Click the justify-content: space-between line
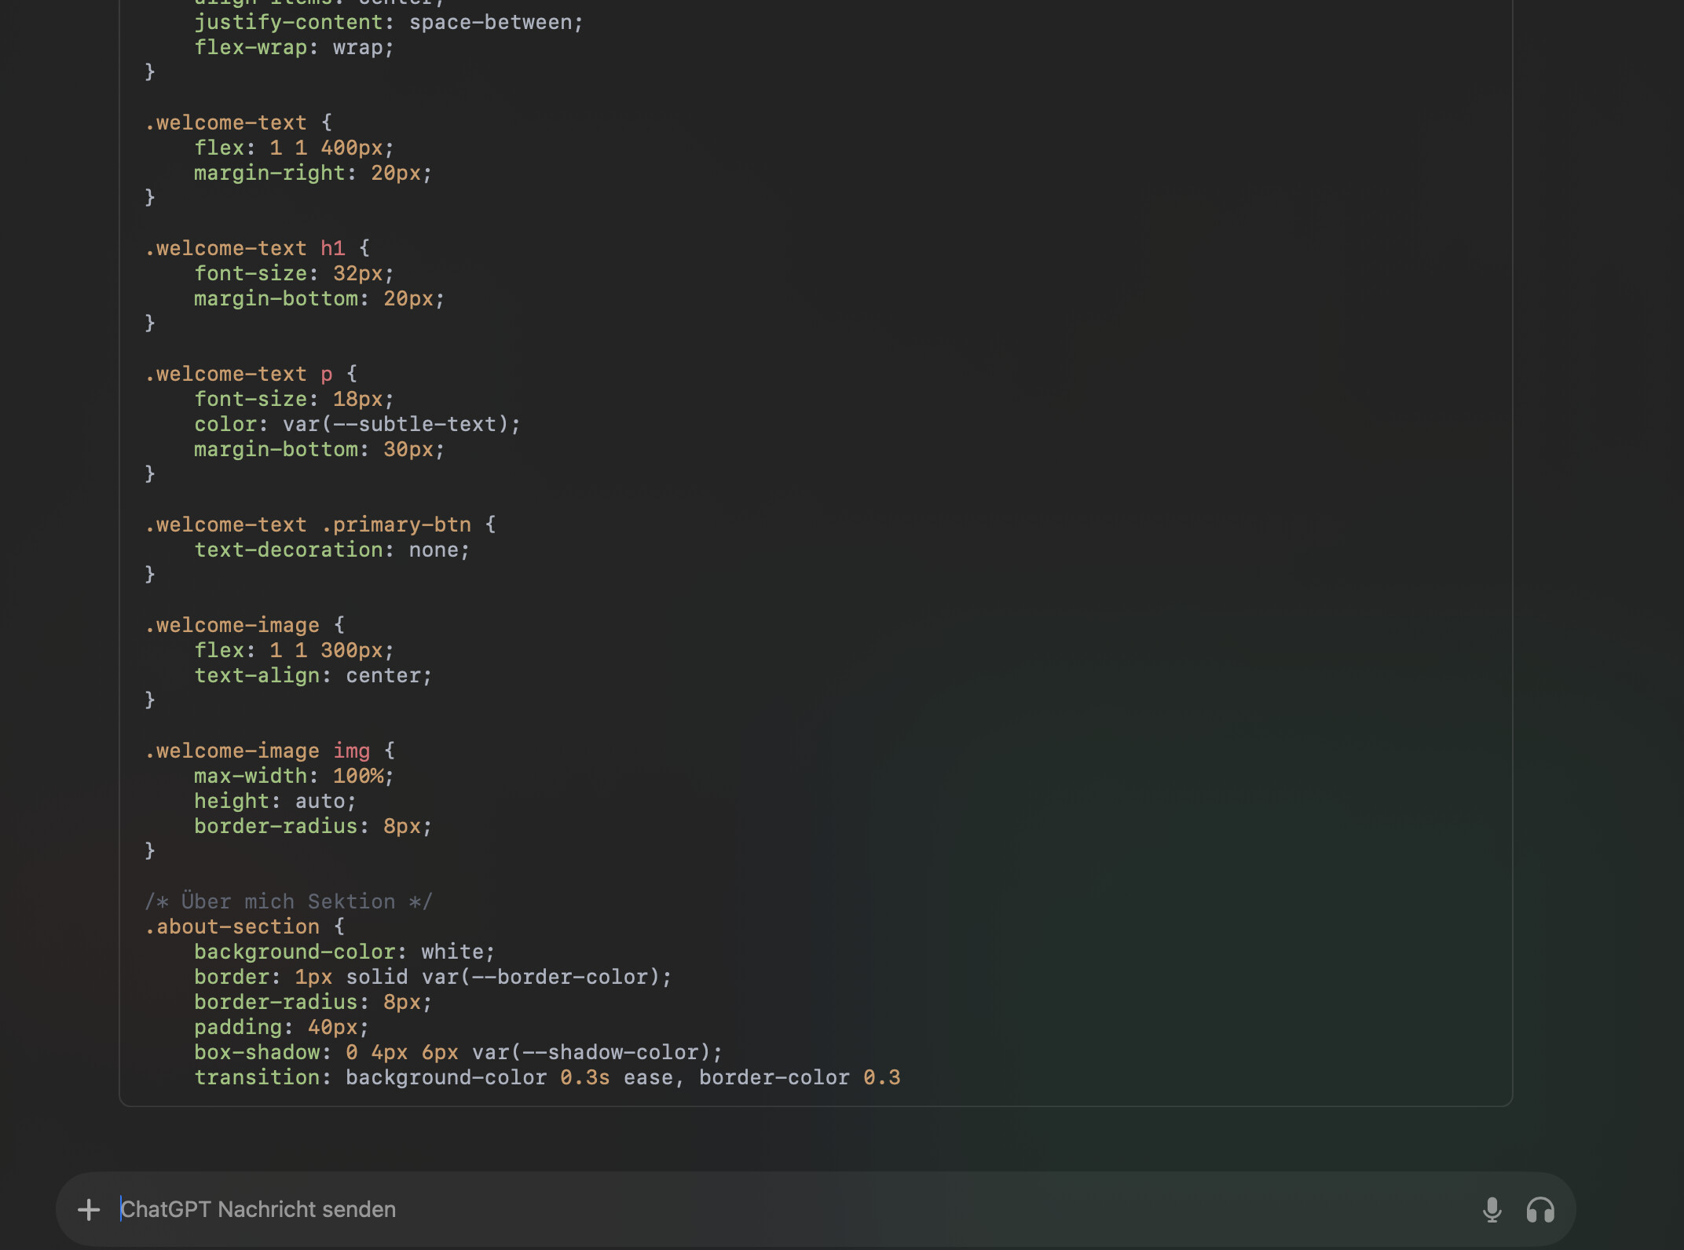1684x1250 pixels. (388, 22)
